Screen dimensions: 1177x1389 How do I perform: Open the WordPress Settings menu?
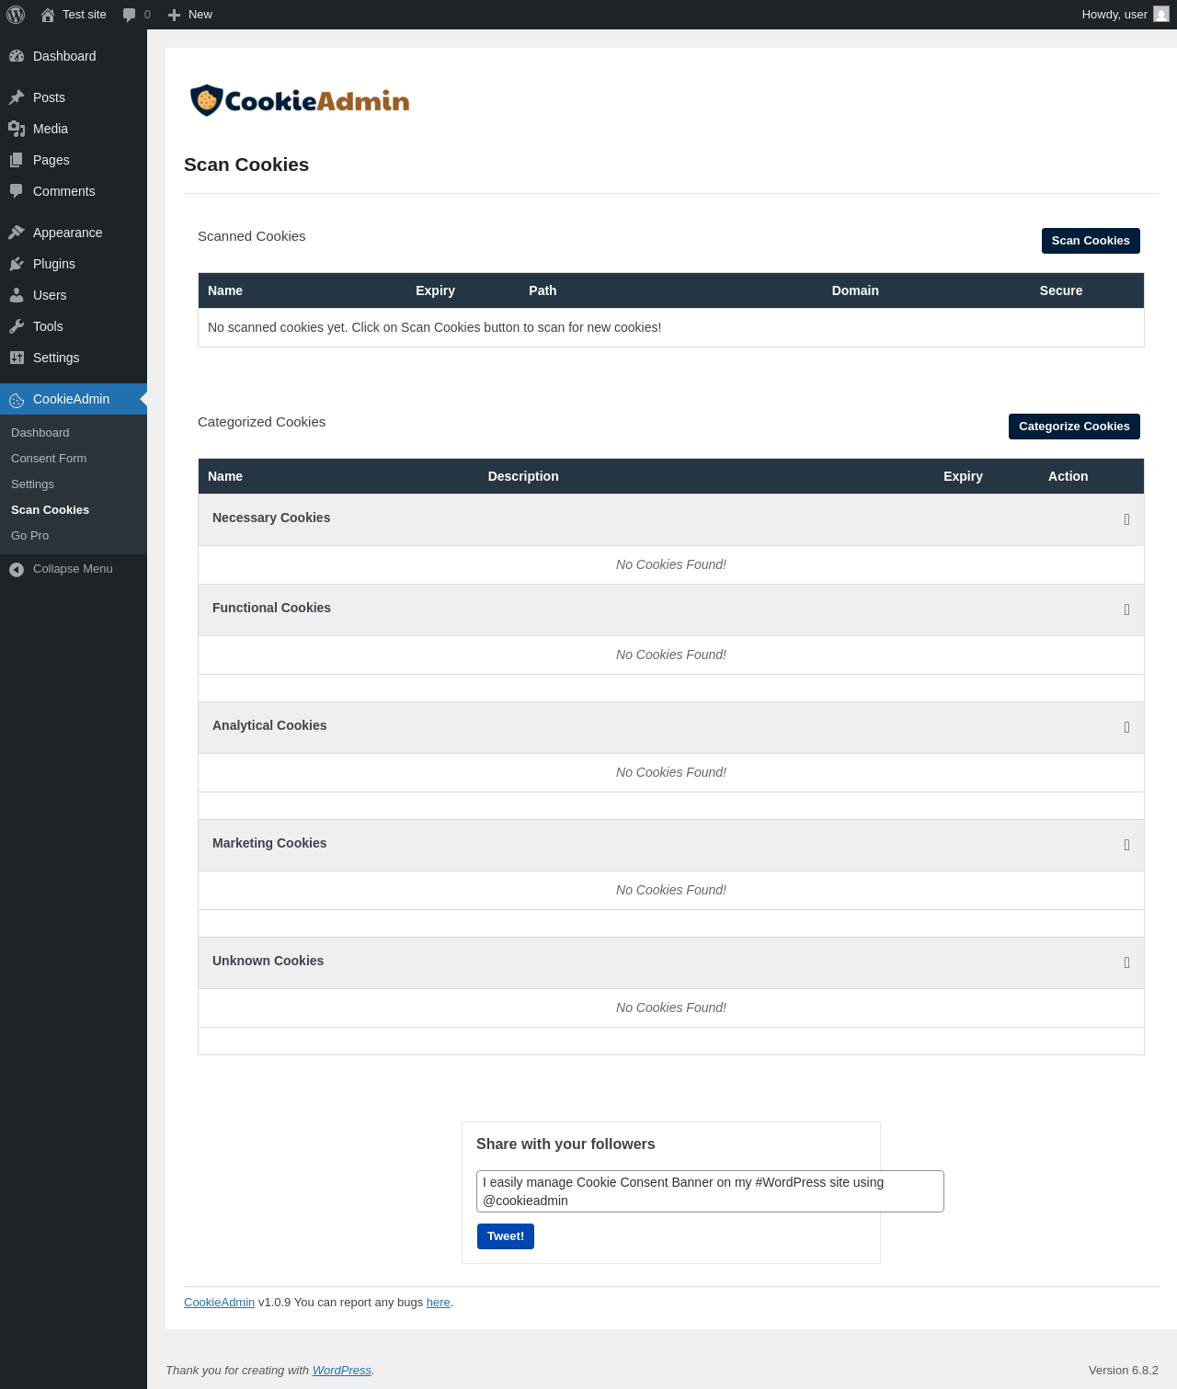(74, 358)
